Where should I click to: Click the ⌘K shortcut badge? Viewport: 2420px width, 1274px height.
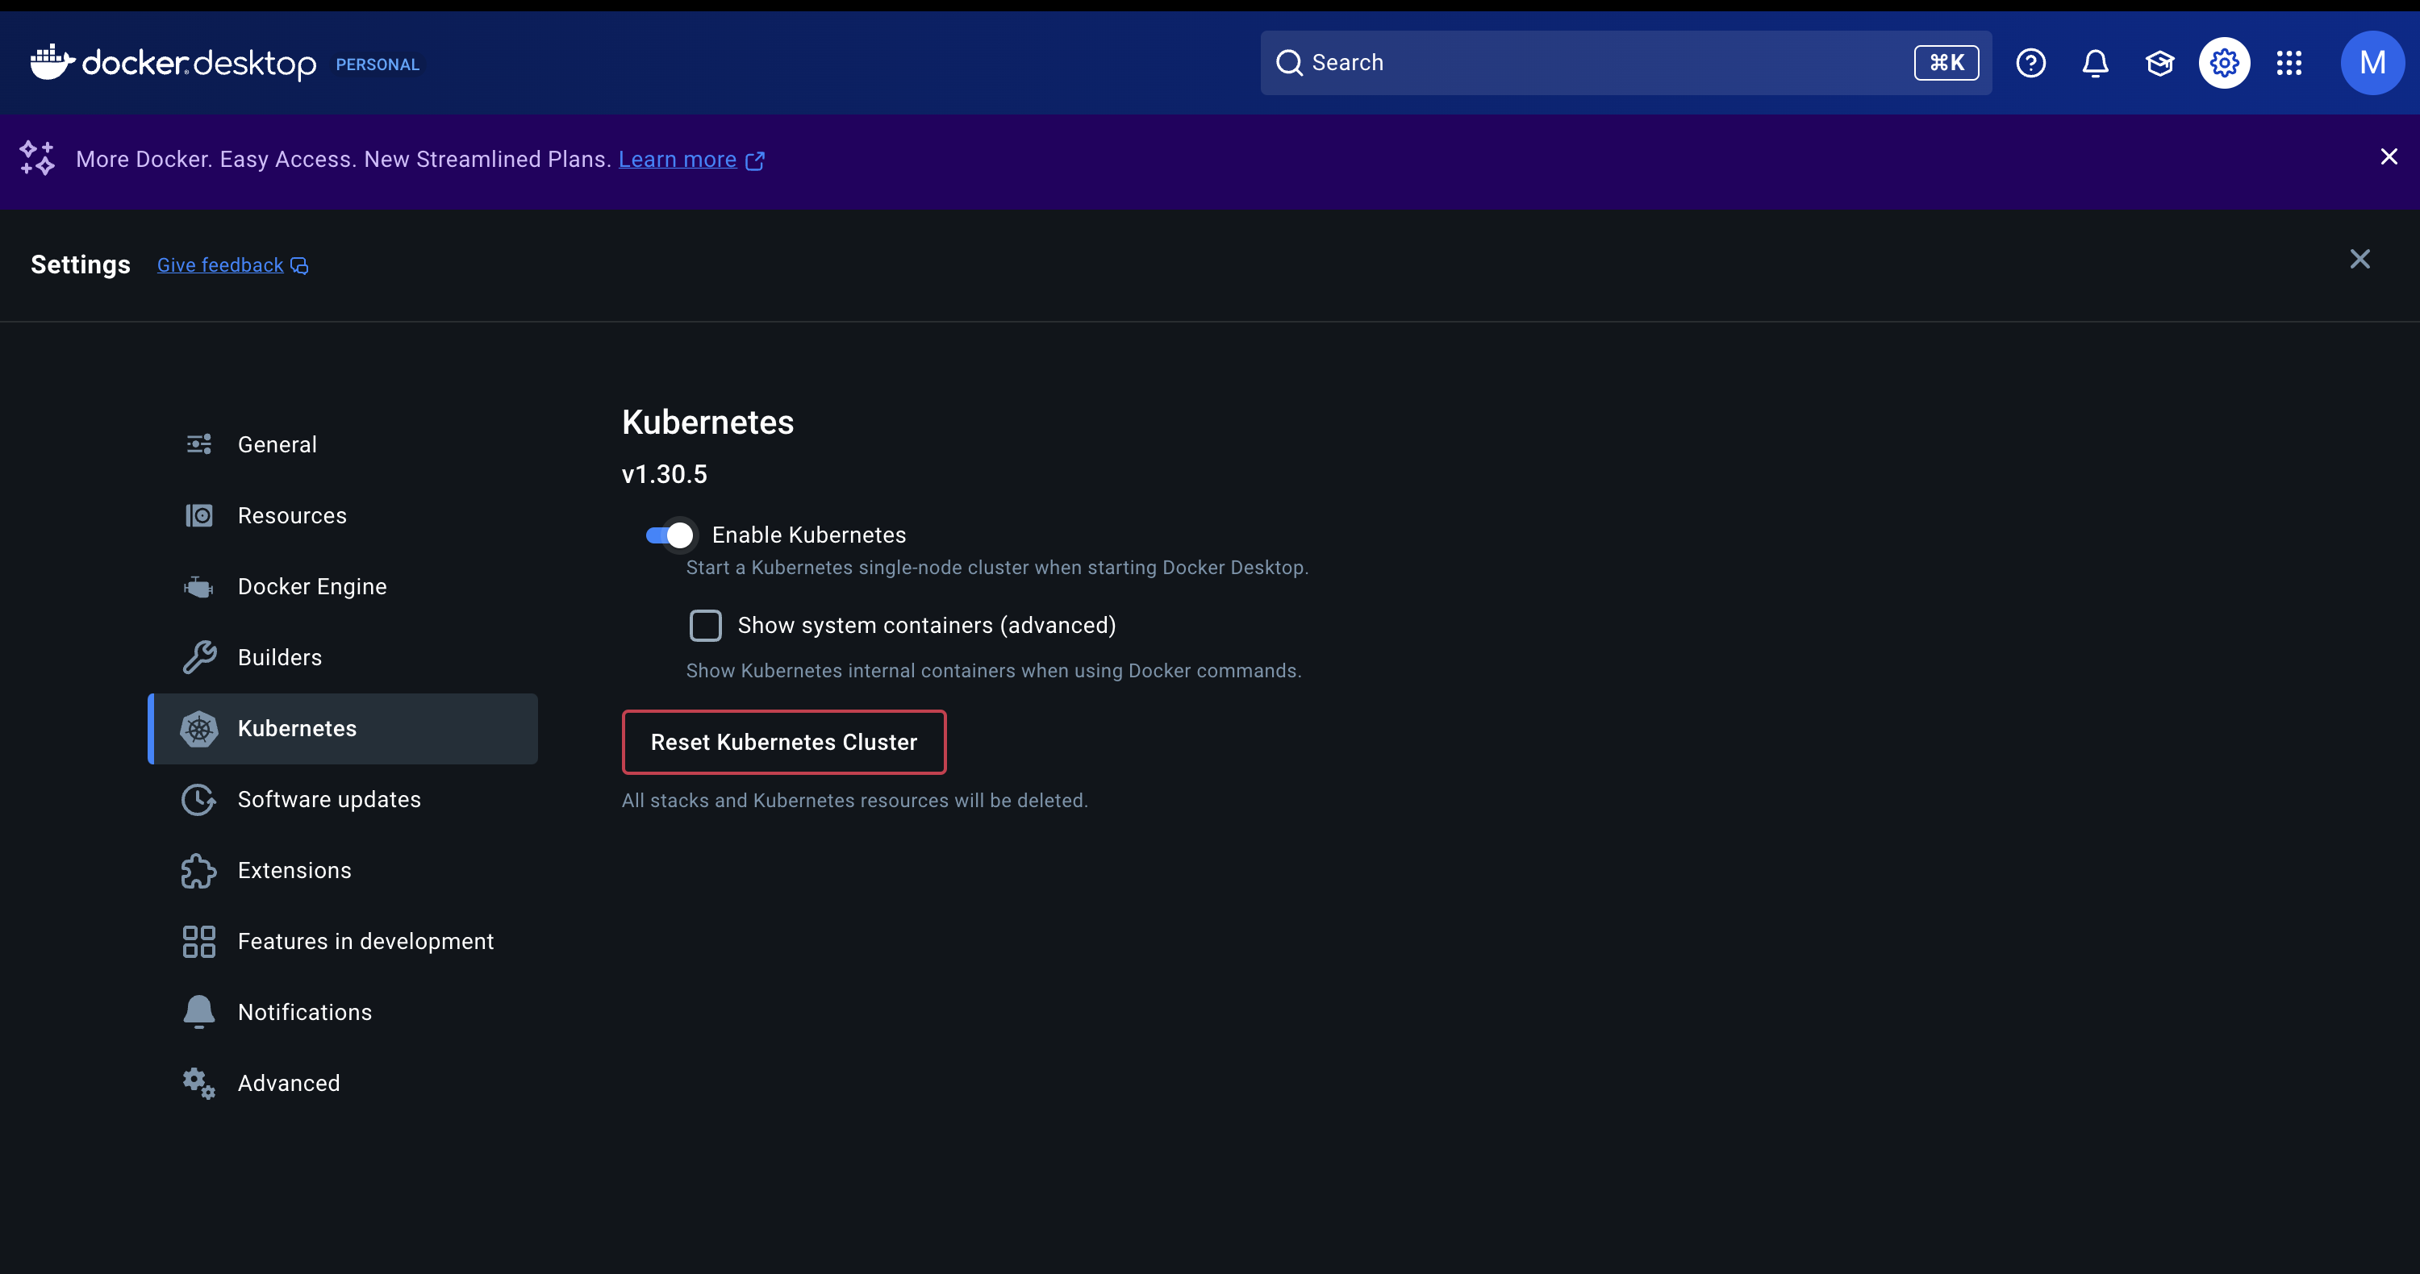tap(1946, 63)
